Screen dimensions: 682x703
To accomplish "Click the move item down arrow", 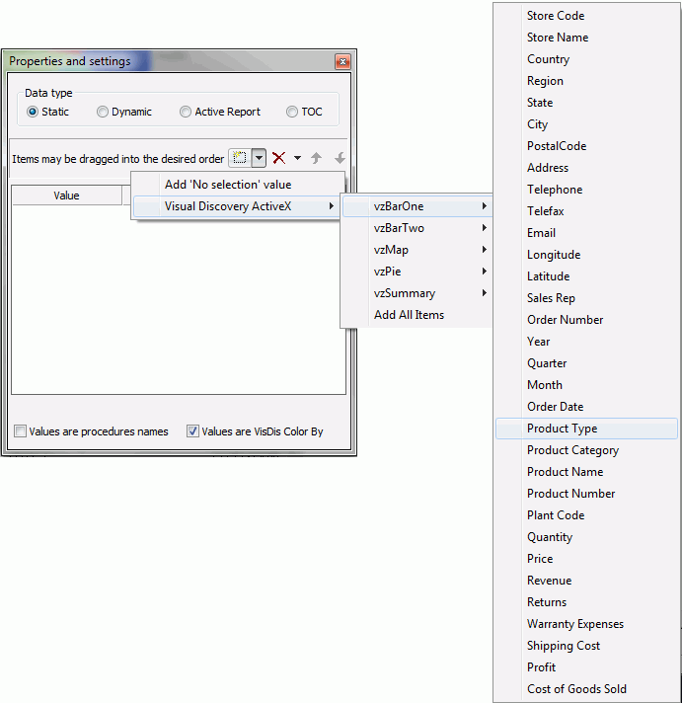I will [x=340, y=158].
